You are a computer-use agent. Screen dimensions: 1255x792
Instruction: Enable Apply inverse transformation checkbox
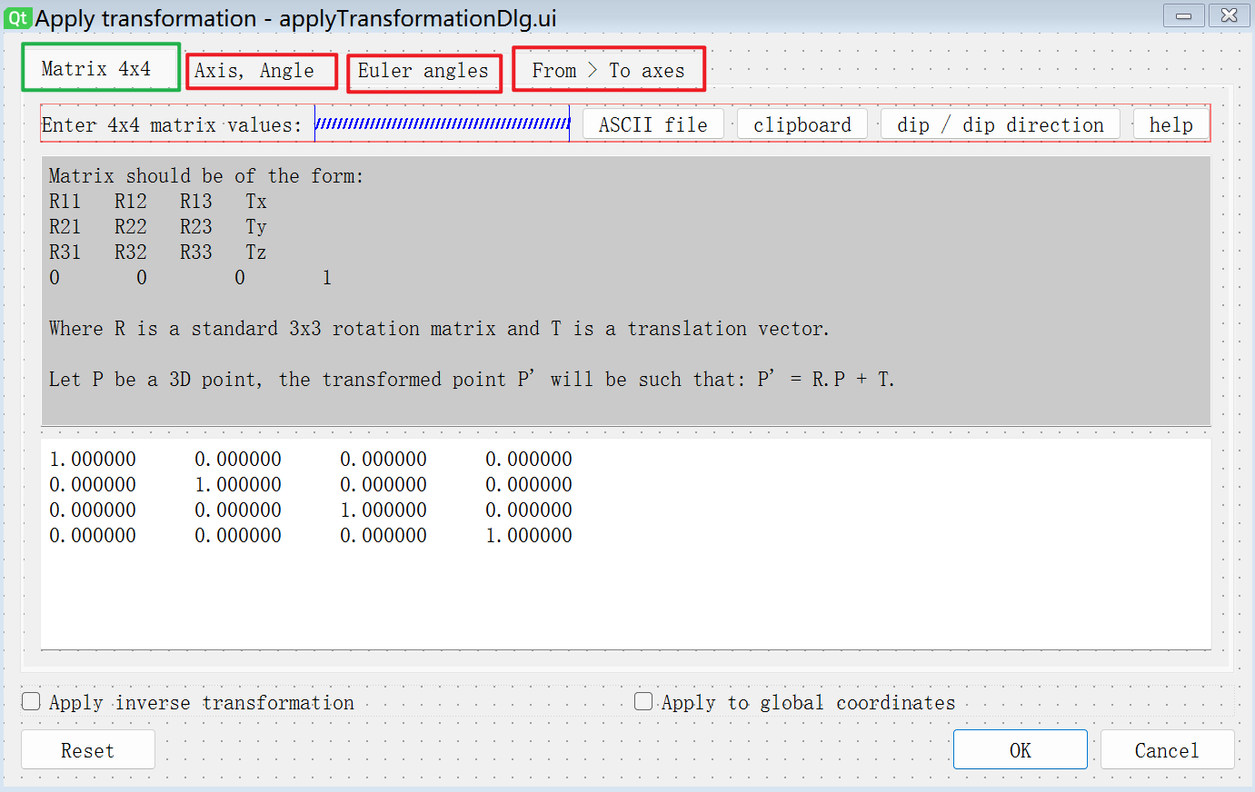[188, 702]
